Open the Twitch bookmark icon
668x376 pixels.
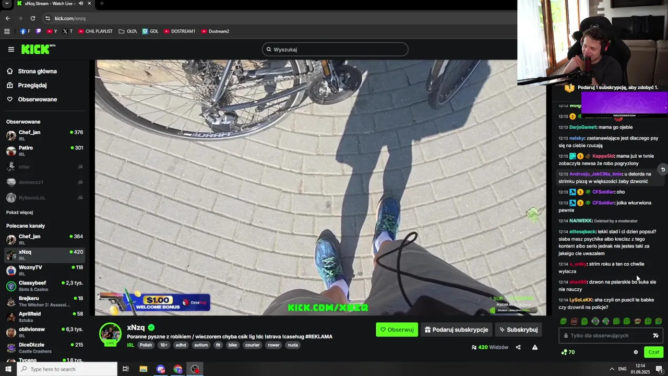click(x=39, y=31)
